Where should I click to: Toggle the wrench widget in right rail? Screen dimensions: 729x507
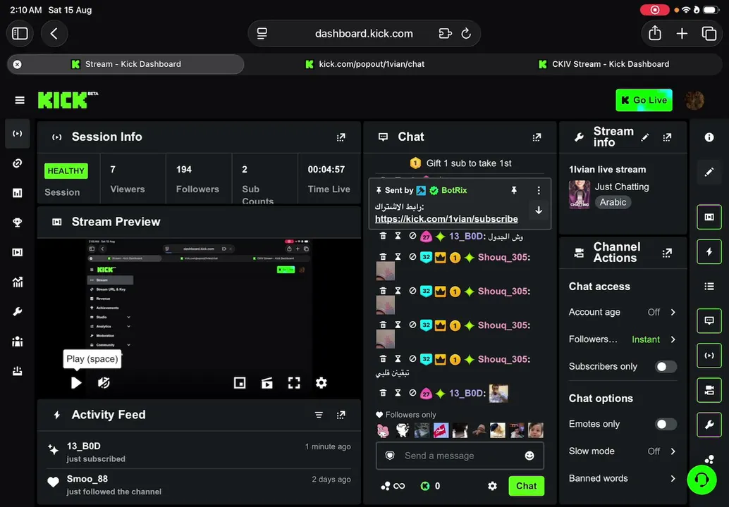(709, 425)
